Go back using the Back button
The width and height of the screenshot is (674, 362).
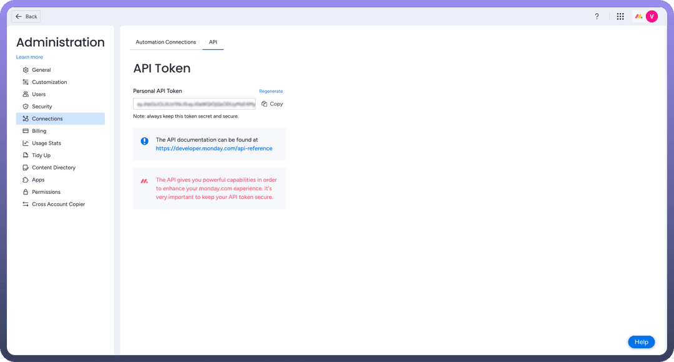[26, 17]
